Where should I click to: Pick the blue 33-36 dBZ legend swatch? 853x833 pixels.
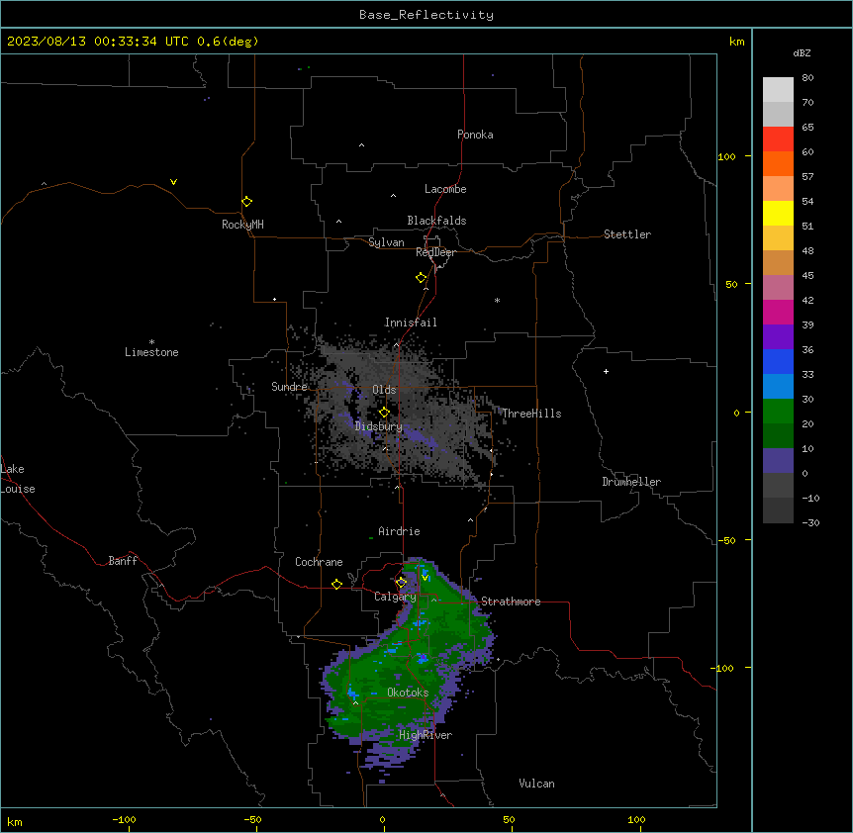pyautogui.click(x=778, y=361)
